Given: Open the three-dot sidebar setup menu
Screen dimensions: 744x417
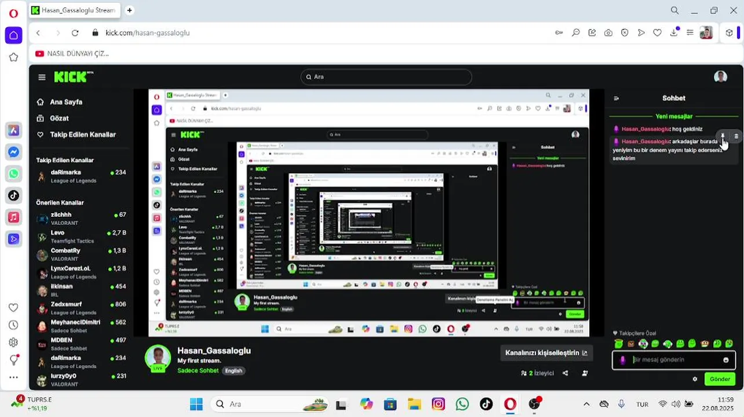Looking at the screenshot, I should pos(13,377).
